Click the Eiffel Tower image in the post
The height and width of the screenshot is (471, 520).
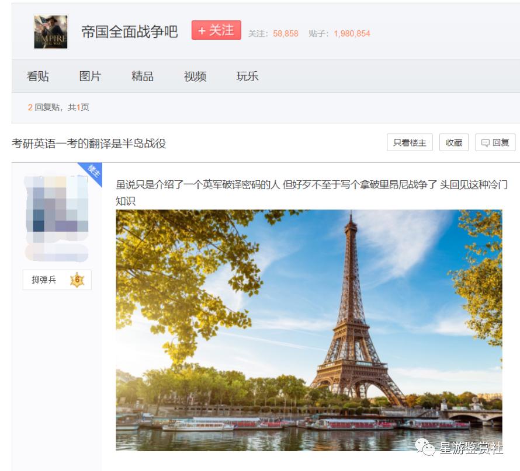click(x=310, y=337)
